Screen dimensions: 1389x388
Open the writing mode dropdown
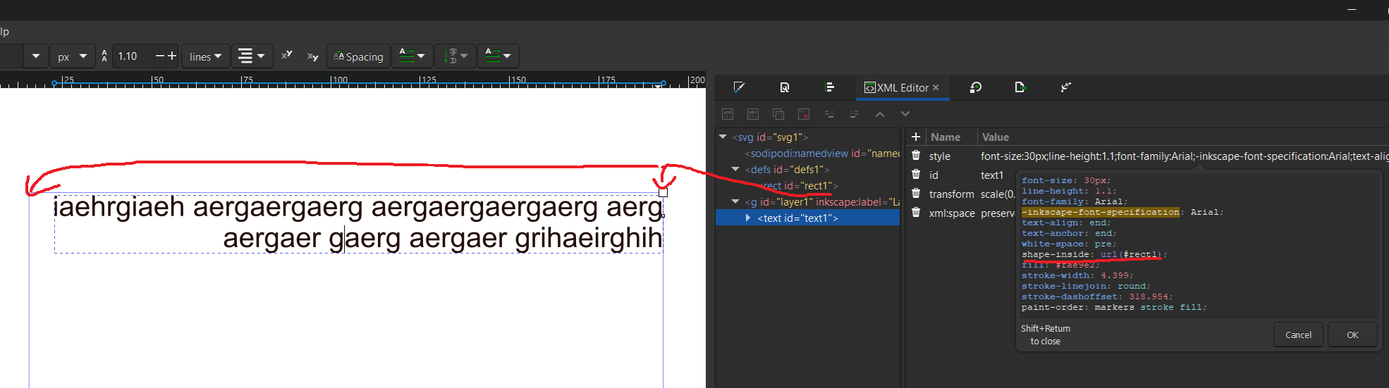click(412, 56)
